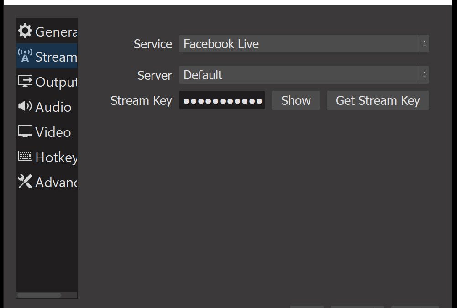This screenshot has height=308, width=457.
Task: Select the Stream antenna icon
Action: coord(25,56)
